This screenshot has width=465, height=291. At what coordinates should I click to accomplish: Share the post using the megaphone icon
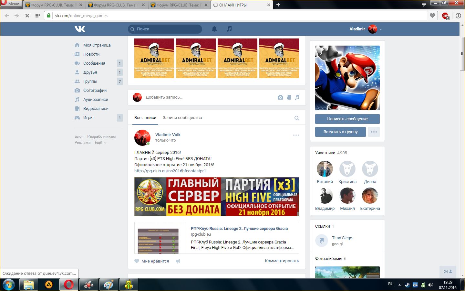[178, 261]
